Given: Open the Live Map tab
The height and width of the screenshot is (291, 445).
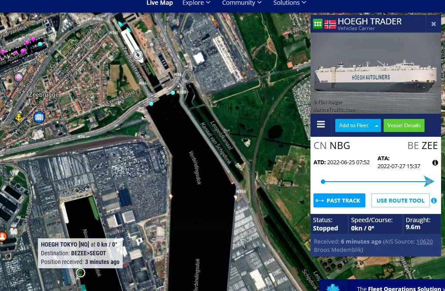Looking at the screenshot, I should point(159,3).
